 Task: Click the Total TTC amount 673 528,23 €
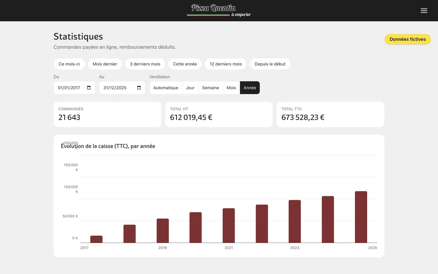pyautogui.click(x=303, y=117)
